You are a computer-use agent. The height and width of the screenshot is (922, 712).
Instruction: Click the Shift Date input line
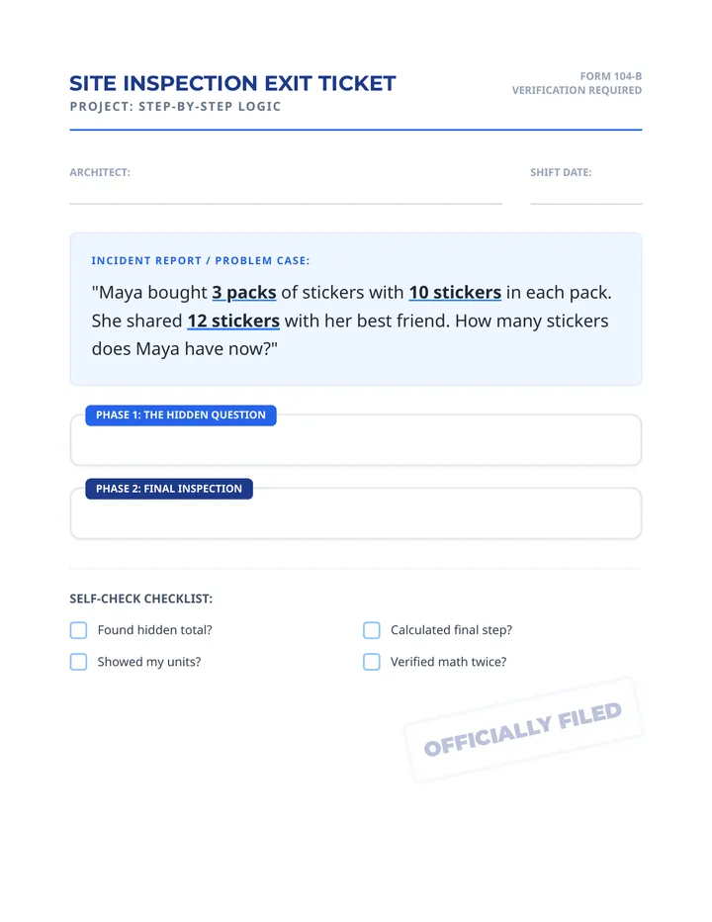pos(586,194)
